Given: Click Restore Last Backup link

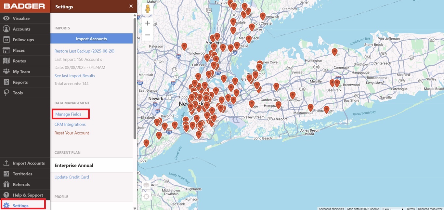Looking at the screenshot, I should click(85, 51).
